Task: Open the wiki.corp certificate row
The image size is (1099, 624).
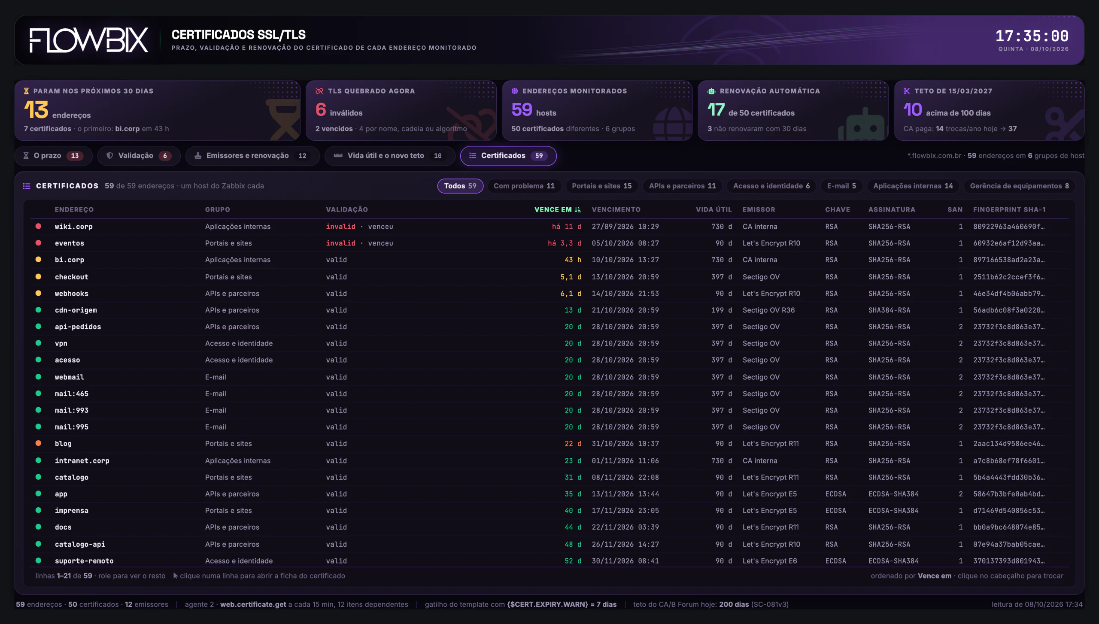Action: [549, 226]
